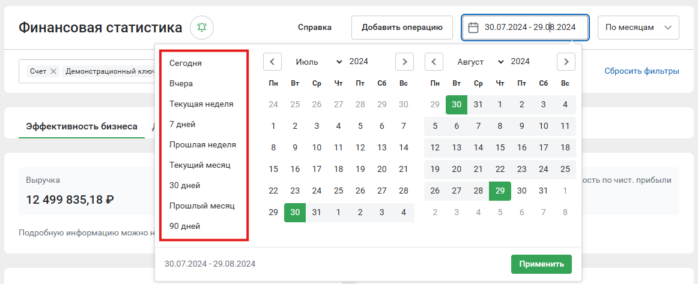Remove the Счет filter tag
698x284 pixels.
click(x=53, y=71)
